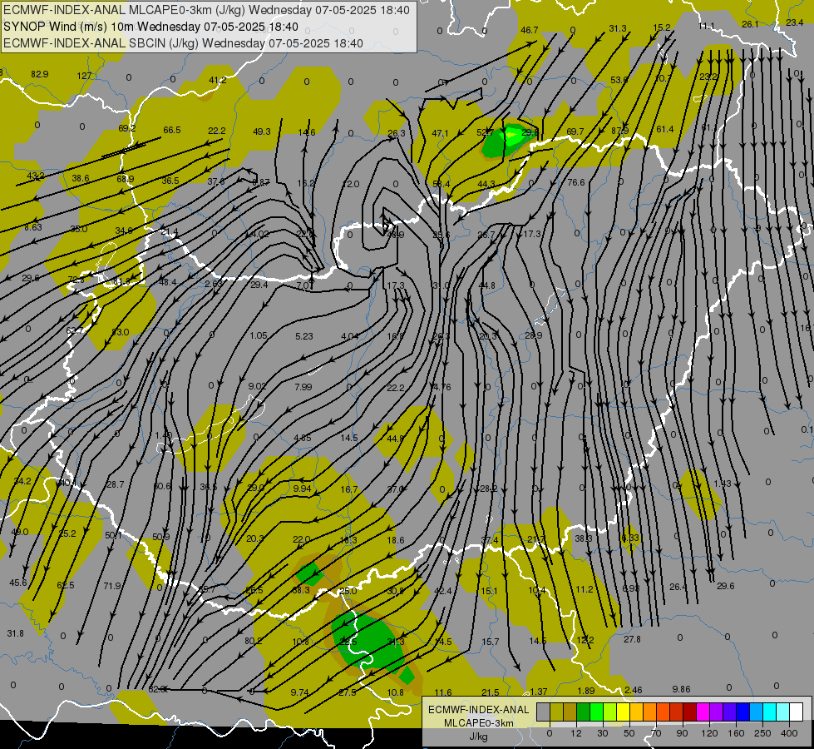Click the map value 63.0
Viewport: 814px width, 749px height.
(x=120, y=332)
